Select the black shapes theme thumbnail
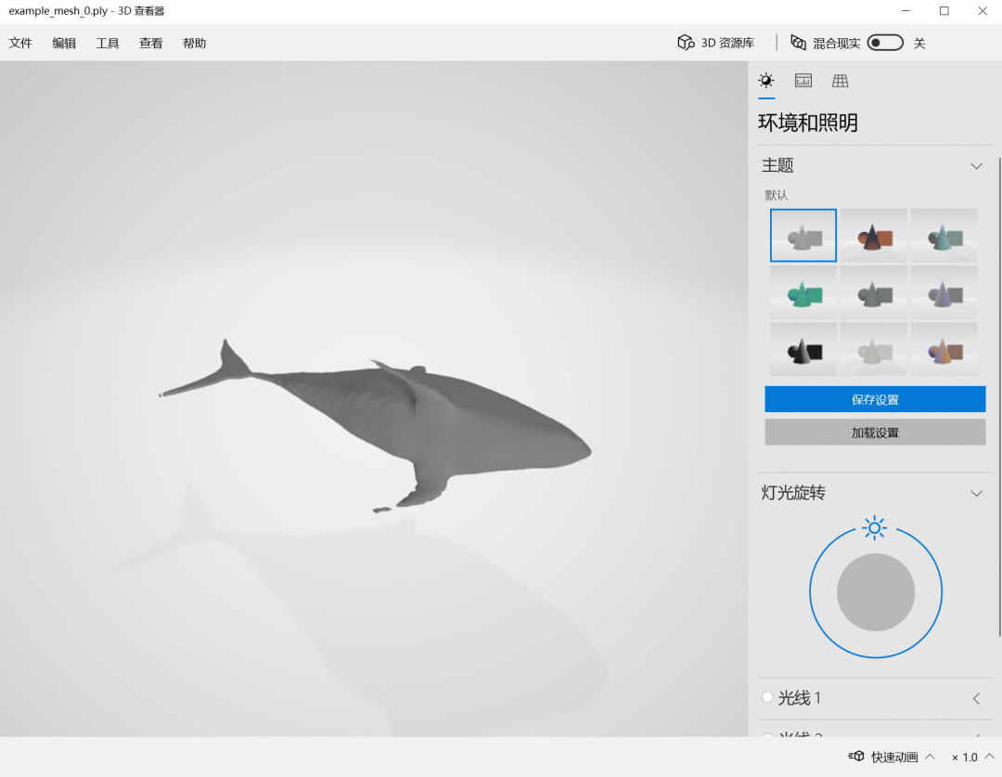 pos(803,349)
